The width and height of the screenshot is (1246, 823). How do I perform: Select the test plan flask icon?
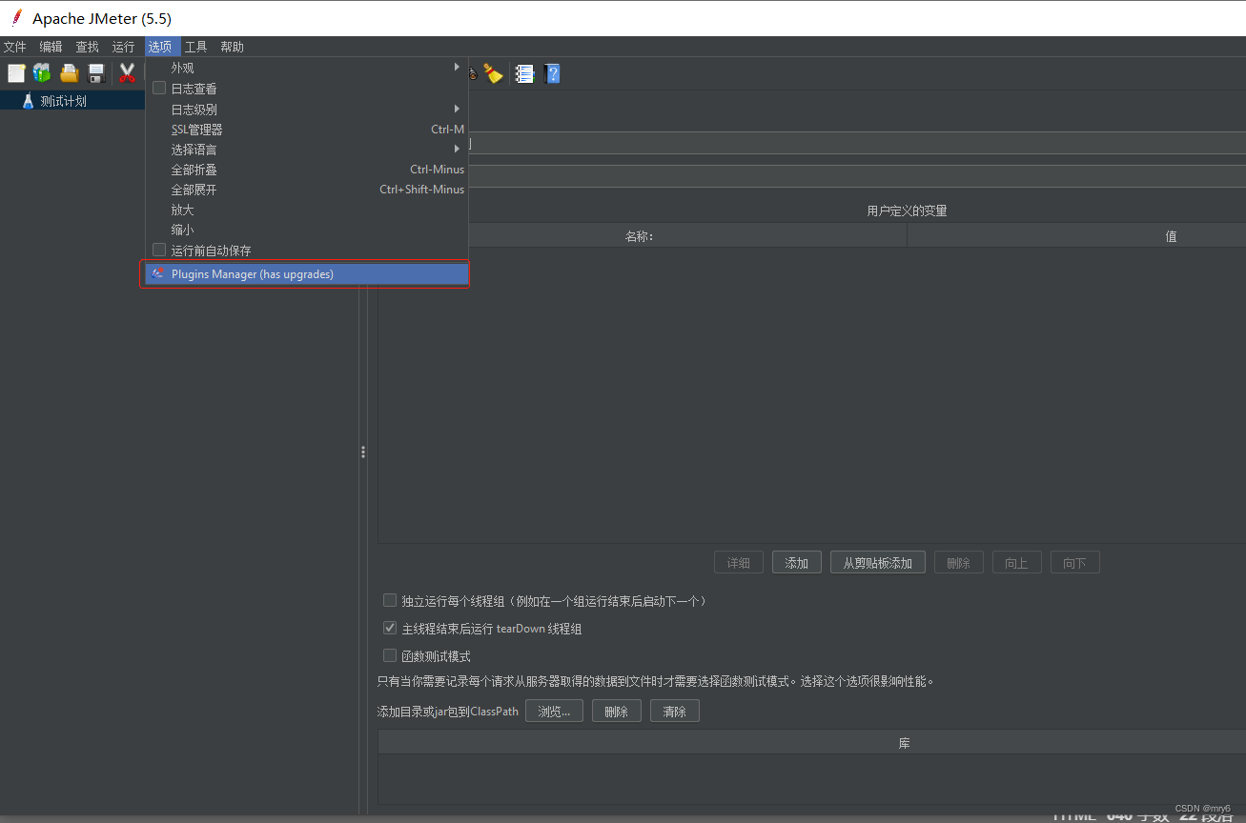[28, 100]
